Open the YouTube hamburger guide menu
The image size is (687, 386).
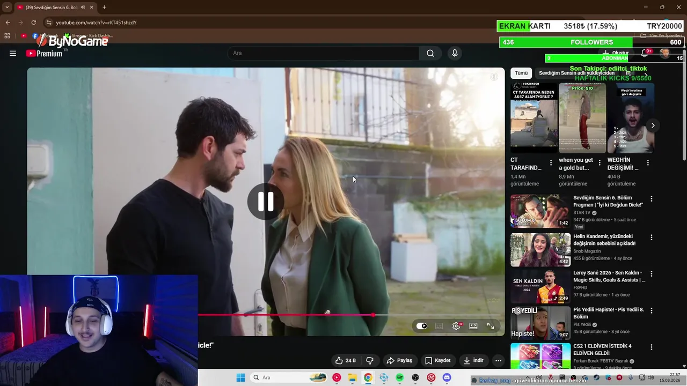[x=13, y=53]
